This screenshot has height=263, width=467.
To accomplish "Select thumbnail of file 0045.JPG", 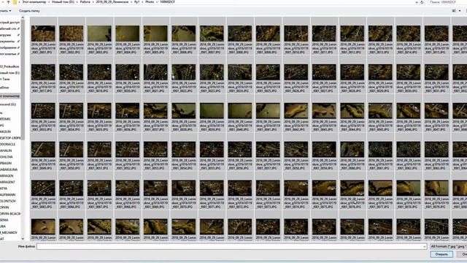I will (380, 111).
